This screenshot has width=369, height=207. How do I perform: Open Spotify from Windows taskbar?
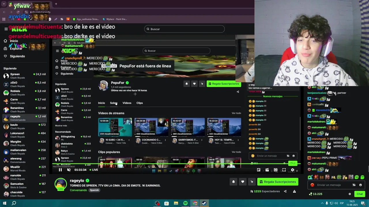tap(185, 203)
